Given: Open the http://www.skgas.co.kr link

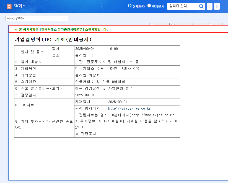Looking at the screenshot, I should click(x=129, y=109).
